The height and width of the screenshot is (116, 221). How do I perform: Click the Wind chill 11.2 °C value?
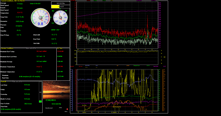(x=54, y=35)
